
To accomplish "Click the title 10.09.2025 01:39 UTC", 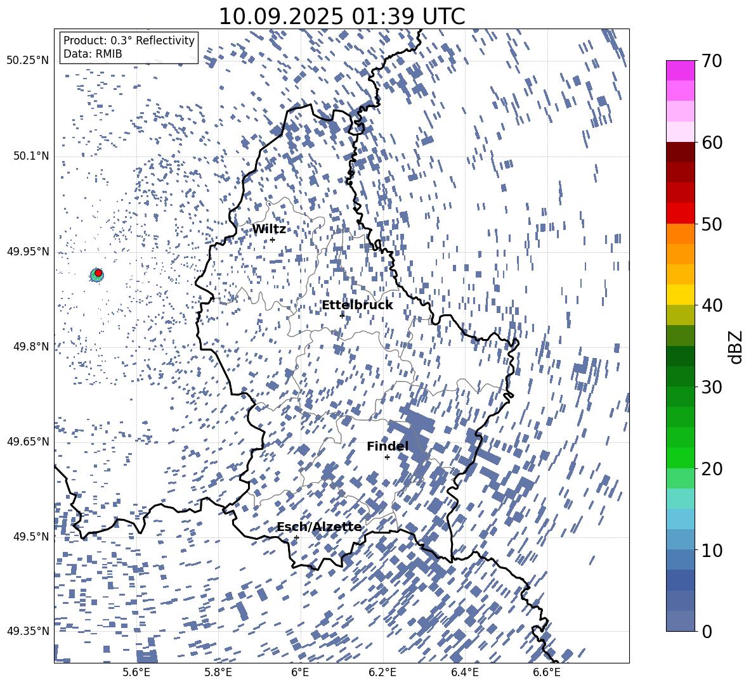I will (x=341, y=16).
